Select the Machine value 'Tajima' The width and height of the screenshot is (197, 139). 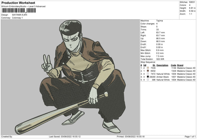click(160, 21)
